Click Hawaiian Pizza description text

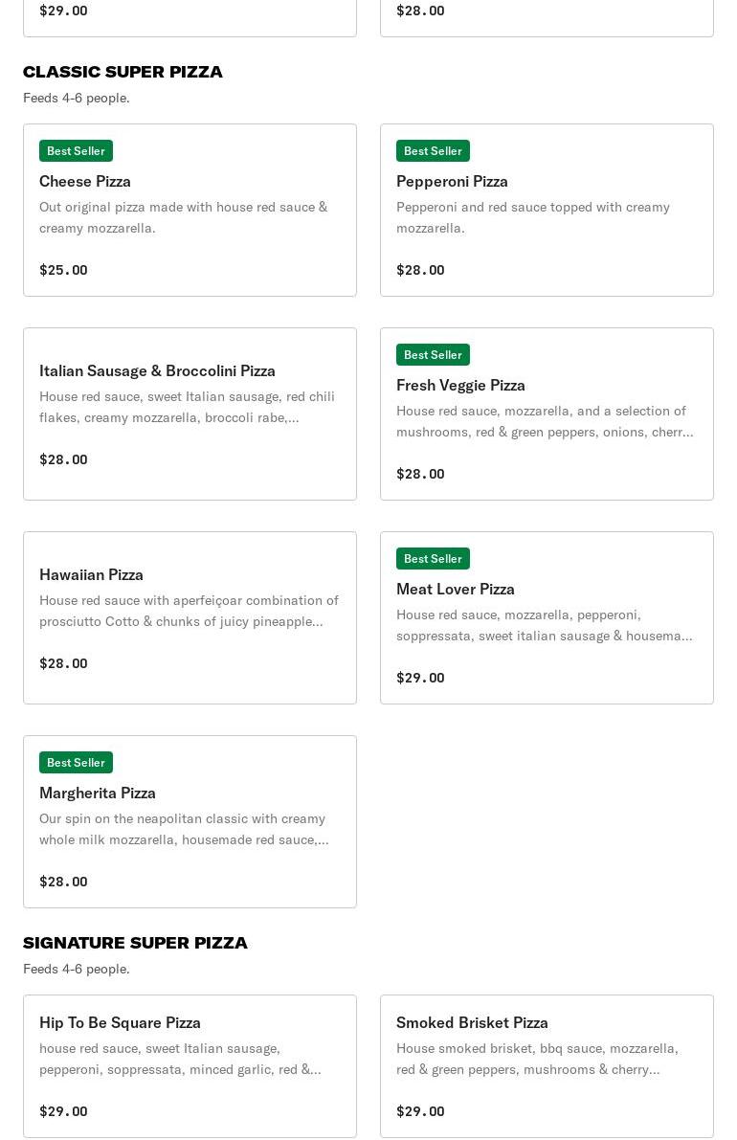[189, 611]
